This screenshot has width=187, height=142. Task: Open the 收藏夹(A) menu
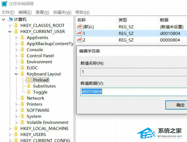[62, 12]
